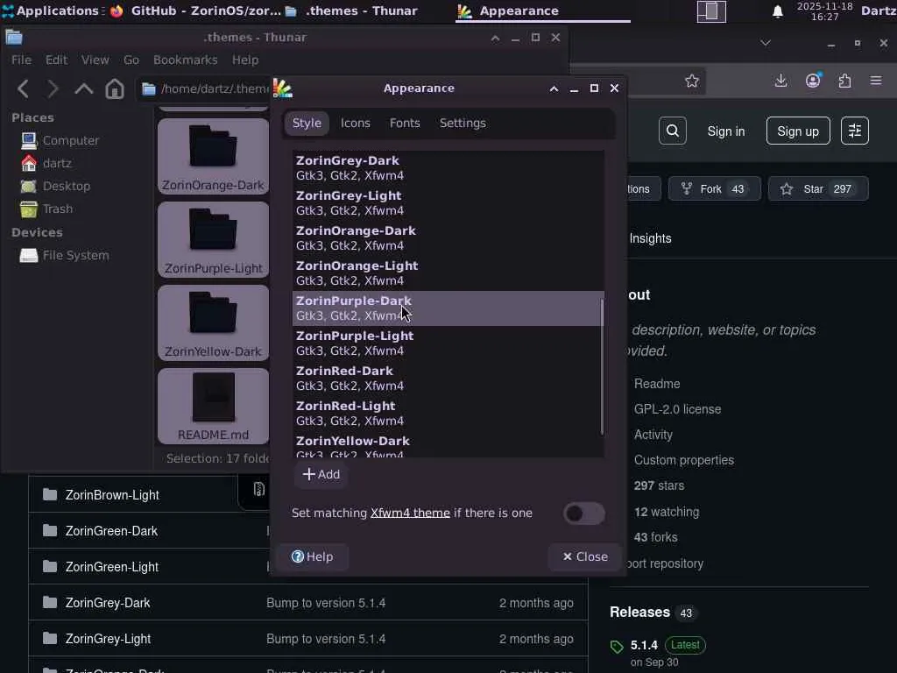This screenshot has width=897, height=673.
Task: Open Appearance window menu icon in titlebar
Action: (283, 89)
